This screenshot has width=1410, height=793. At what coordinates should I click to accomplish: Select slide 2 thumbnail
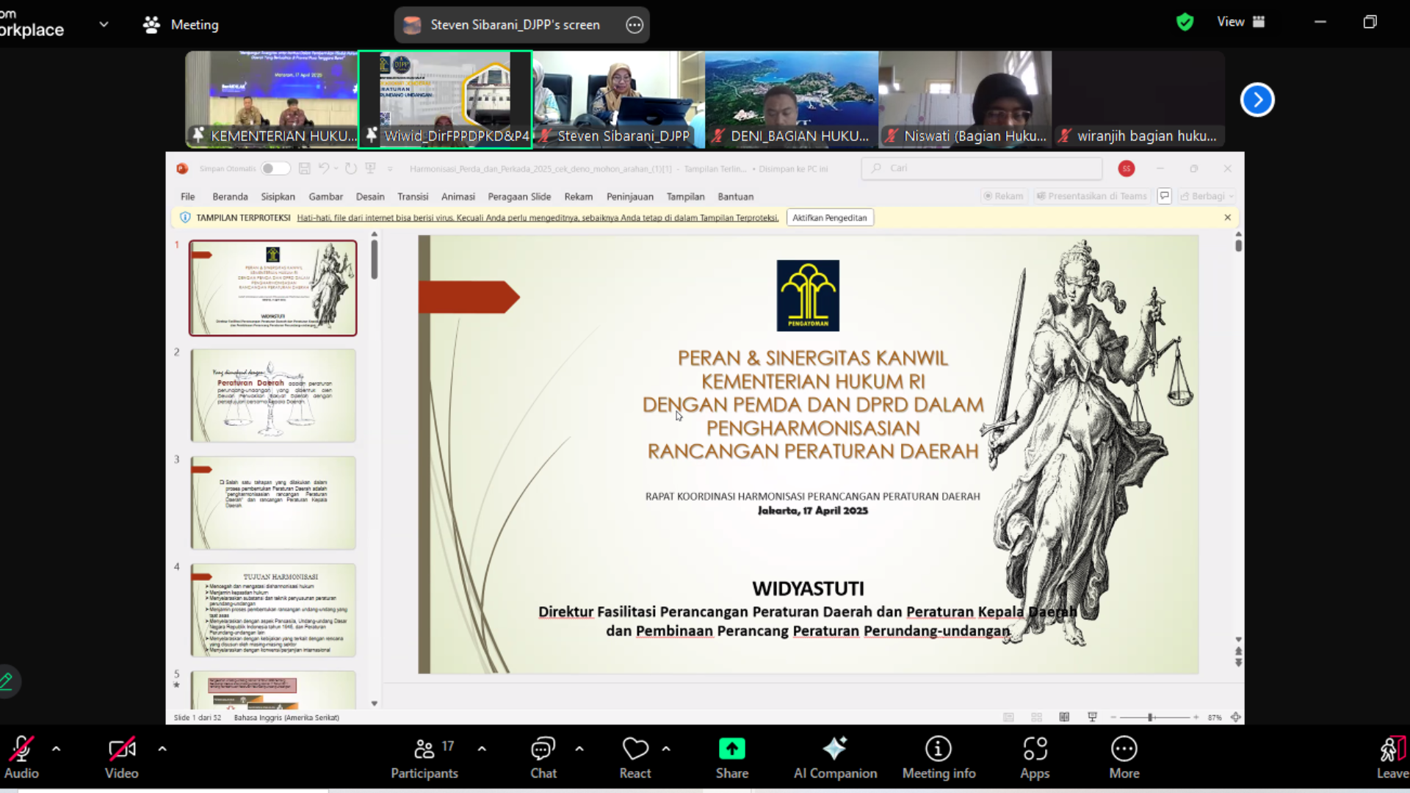(273, 395)
